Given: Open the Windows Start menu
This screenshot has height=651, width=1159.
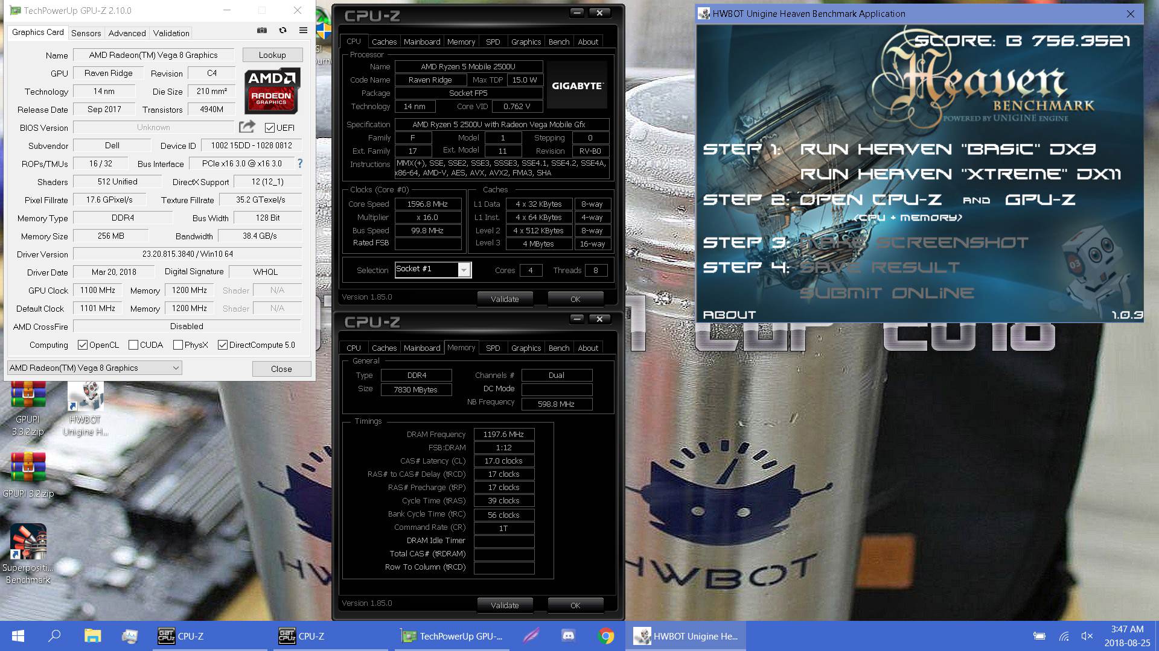Looking at the screenshot, I should 18,636.
